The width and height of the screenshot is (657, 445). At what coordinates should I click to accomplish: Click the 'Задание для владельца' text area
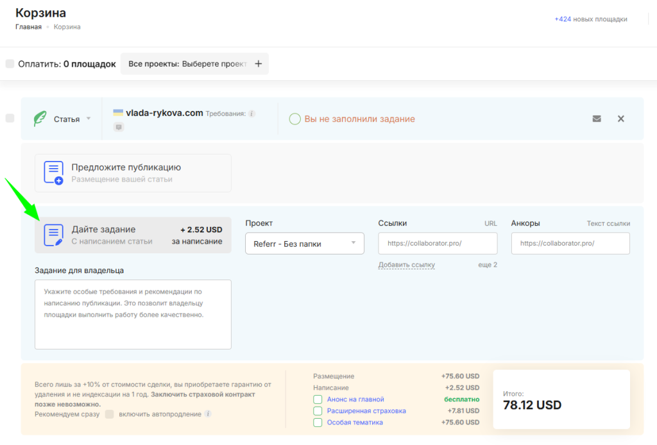click(x=133, y=314)
